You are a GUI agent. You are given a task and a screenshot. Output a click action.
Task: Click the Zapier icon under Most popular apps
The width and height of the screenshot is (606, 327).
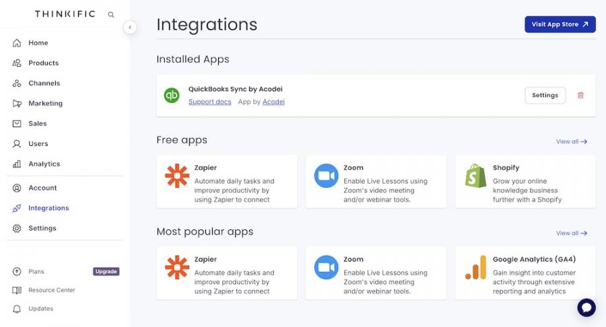[x=177, y=267]
